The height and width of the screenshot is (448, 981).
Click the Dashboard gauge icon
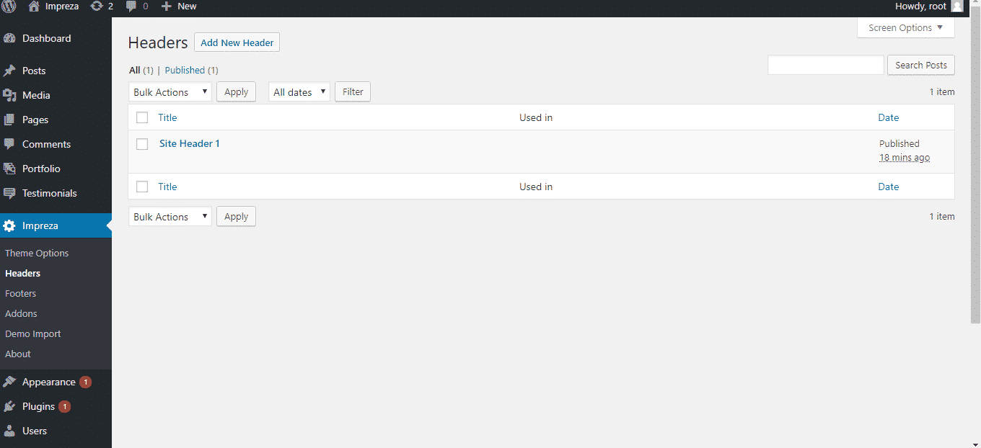(9, 38)
